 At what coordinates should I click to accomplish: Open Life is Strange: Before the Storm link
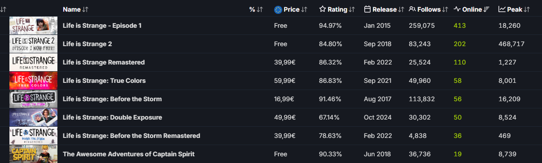(x=112, y=99)
